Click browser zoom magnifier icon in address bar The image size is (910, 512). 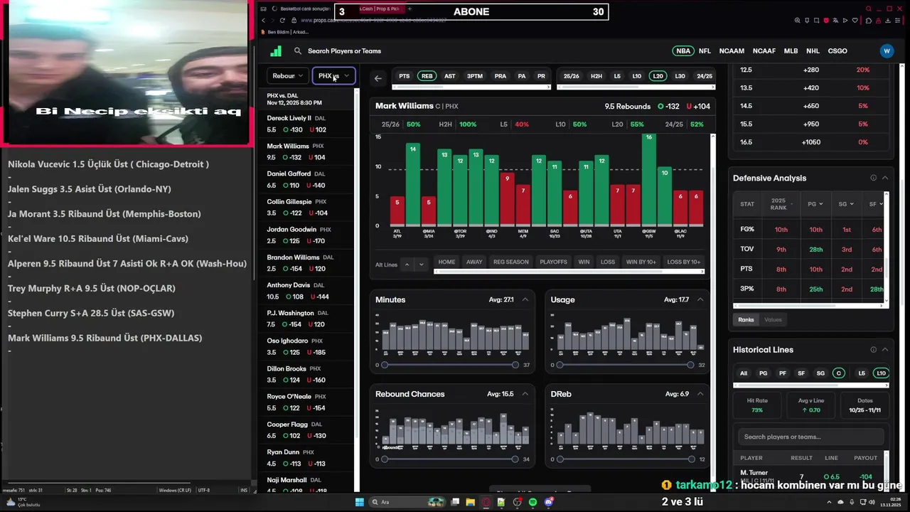pyautogui.click(x=797, y=21)
